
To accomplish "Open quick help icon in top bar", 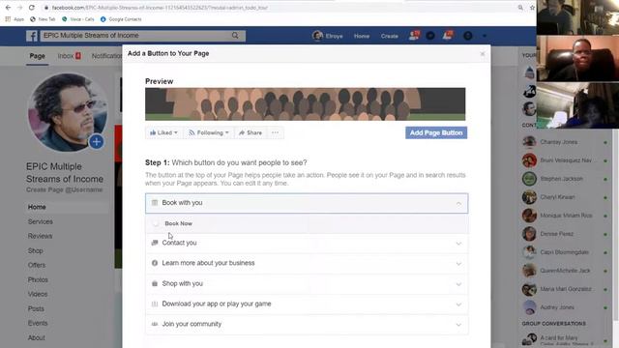I will 468,36.
